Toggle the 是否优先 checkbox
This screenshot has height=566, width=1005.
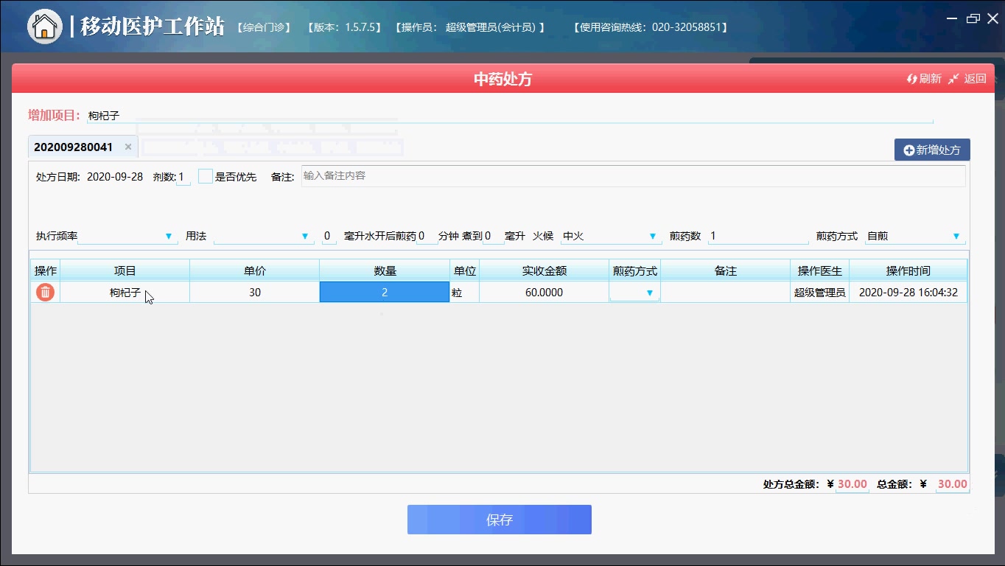pos(206,176)
